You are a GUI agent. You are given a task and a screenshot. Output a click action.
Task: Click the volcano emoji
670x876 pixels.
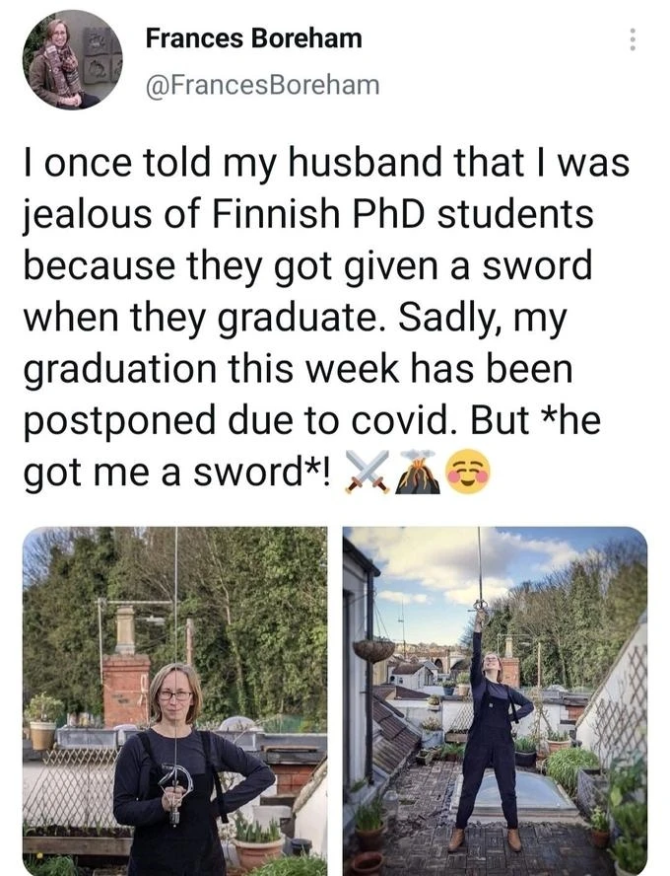[417, 475]
